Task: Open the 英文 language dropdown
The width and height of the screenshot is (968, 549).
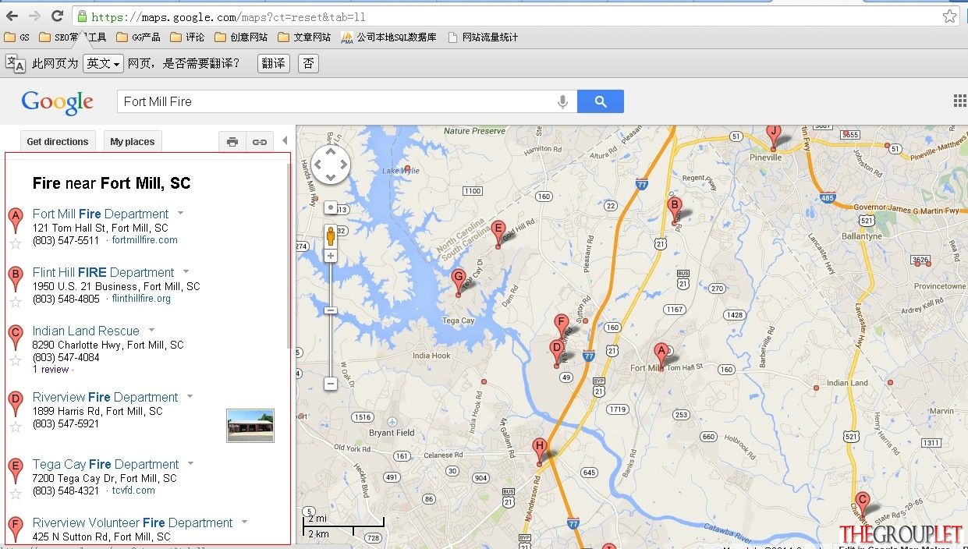Action: point(104,63)
